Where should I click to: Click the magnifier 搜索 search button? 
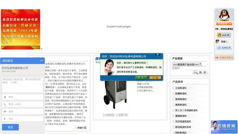point(200,72)
